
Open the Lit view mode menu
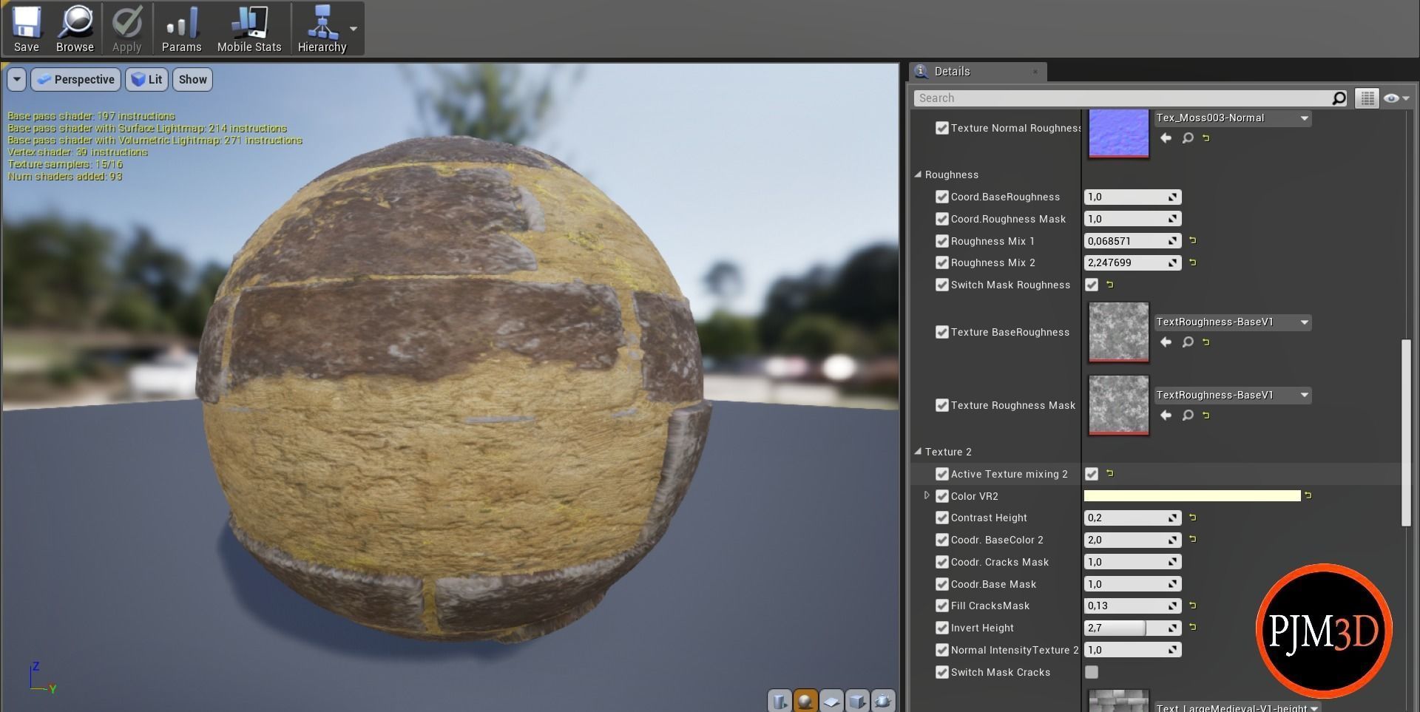(146, 79)
